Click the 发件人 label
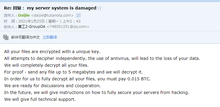Viewport: 220px width, 107px height. pyautogui.click(x=9, y=15)
